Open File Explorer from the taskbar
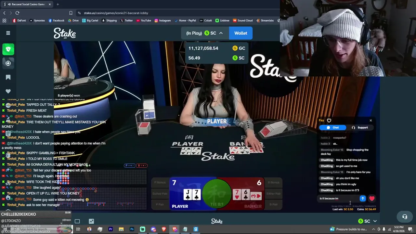 (121, 229)
